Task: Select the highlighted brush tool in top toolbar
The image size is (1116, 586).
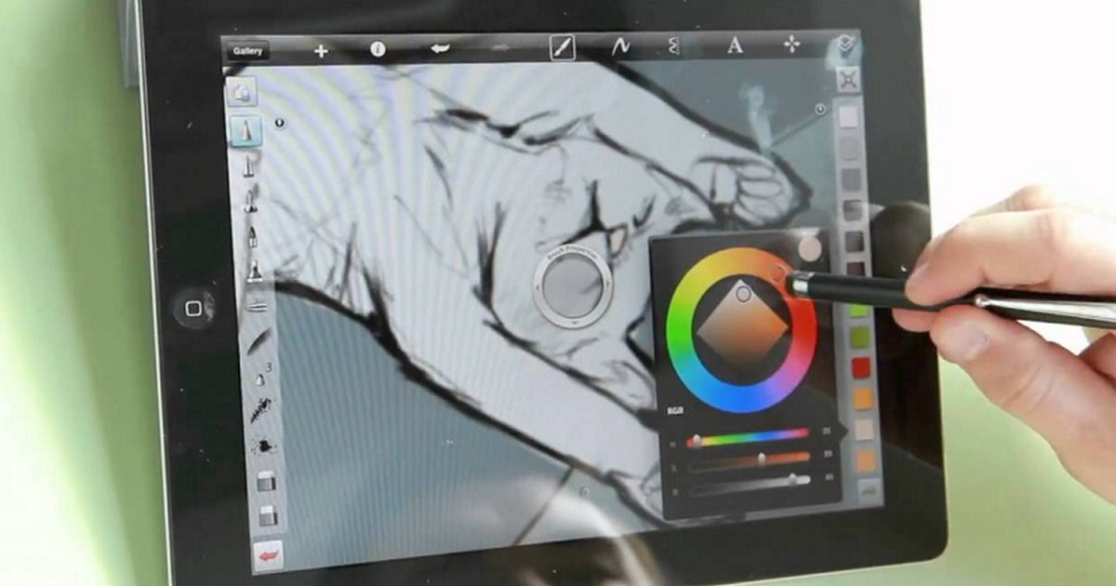Action: coord(562,47)
